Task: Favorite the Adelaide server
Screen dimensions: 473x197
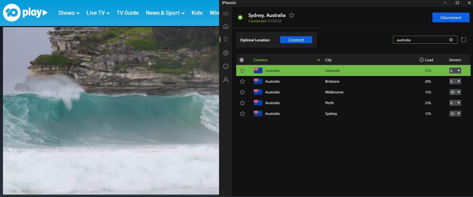Action: coord(242,71)
